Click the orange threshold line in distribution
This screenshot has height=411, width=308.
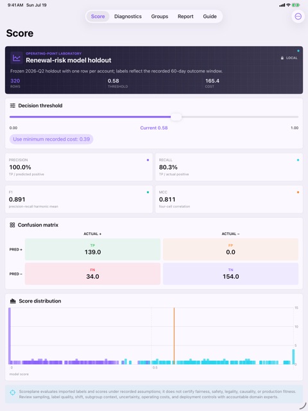(174, 335)
